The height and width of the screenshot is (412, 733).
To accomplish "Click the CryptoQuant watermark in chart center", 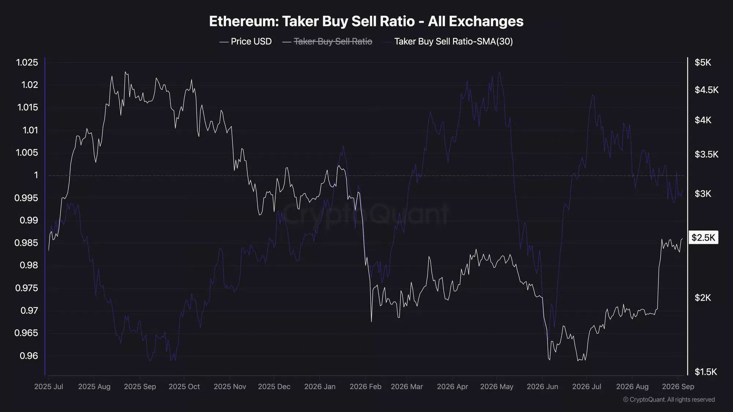I will 366,214.
